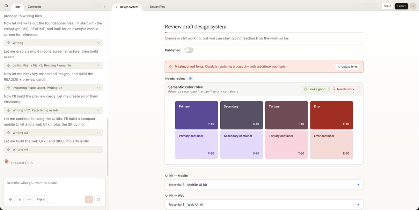Click 'Missing brand fonts' text
Screen dimensions: 419x210
pos(189,67)
